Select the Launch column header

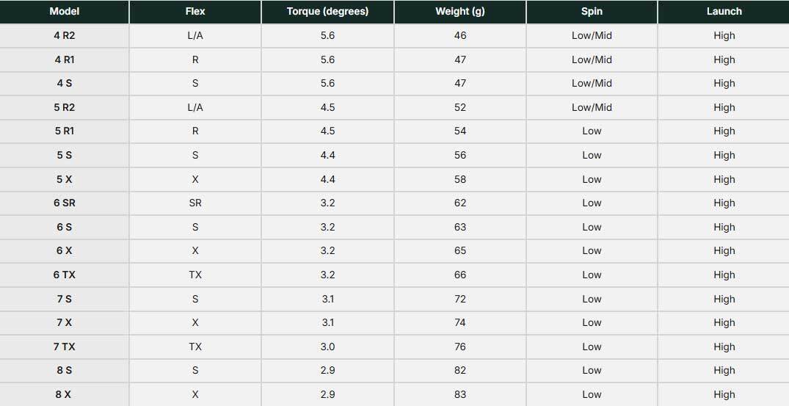724,12
